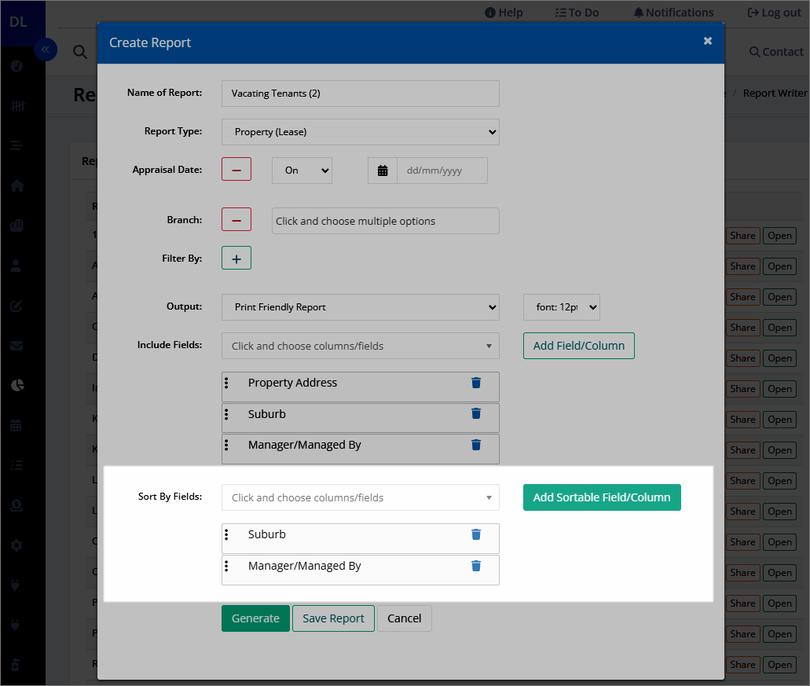Viewport: 810px width, 686px height.
Task: Grab the Property Address row handle dots
Action: point(226,383)
